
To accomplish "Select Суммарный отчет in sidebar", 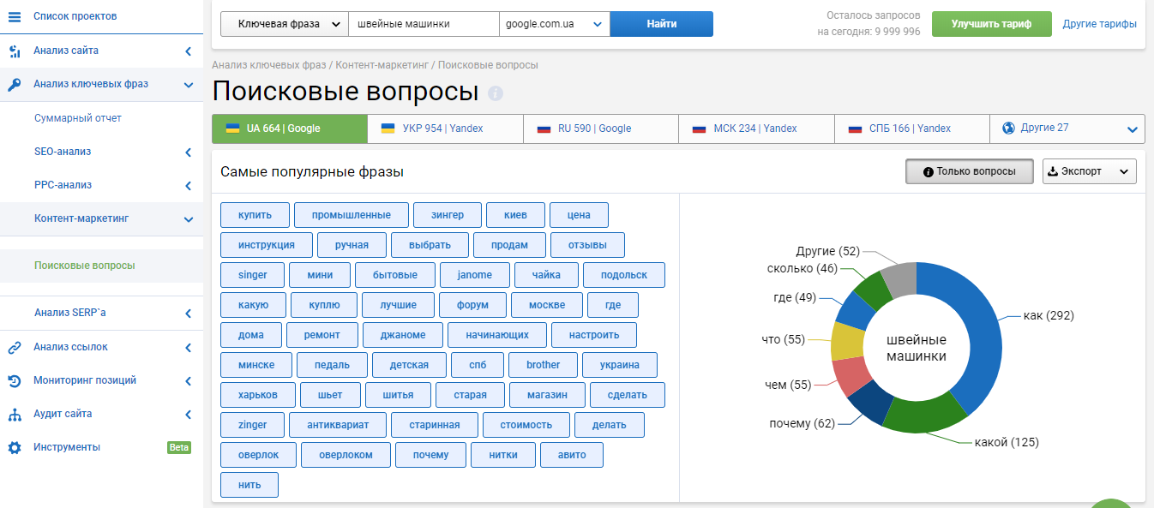I will pos(78,118).
